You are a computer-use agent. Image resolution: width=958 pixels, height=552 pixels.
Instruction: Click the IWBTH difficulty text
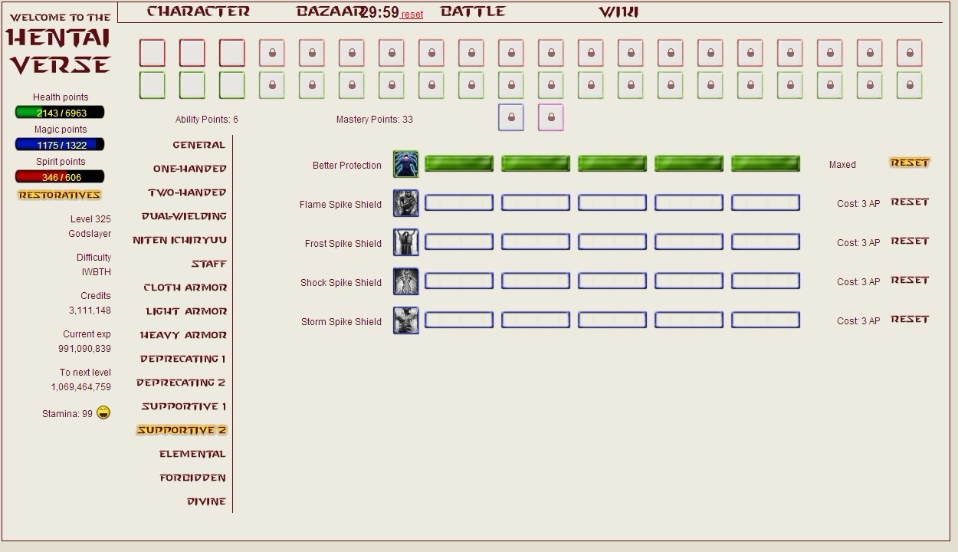click(x=97, y=272)
